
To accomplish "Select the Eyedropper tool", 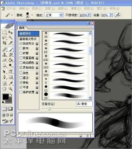I will click(x=11, y=83).
